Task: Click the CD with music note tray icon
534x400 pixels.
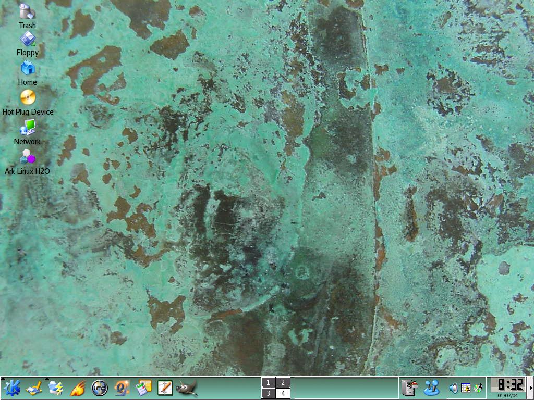Action: 478,387
